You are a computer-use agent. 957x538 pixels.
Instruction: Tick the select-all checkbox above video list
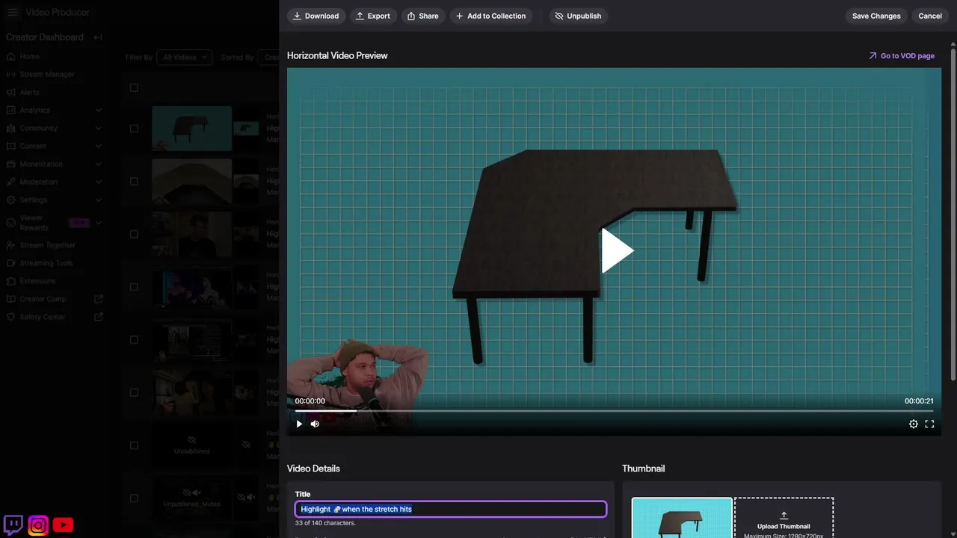pos(134,88)
